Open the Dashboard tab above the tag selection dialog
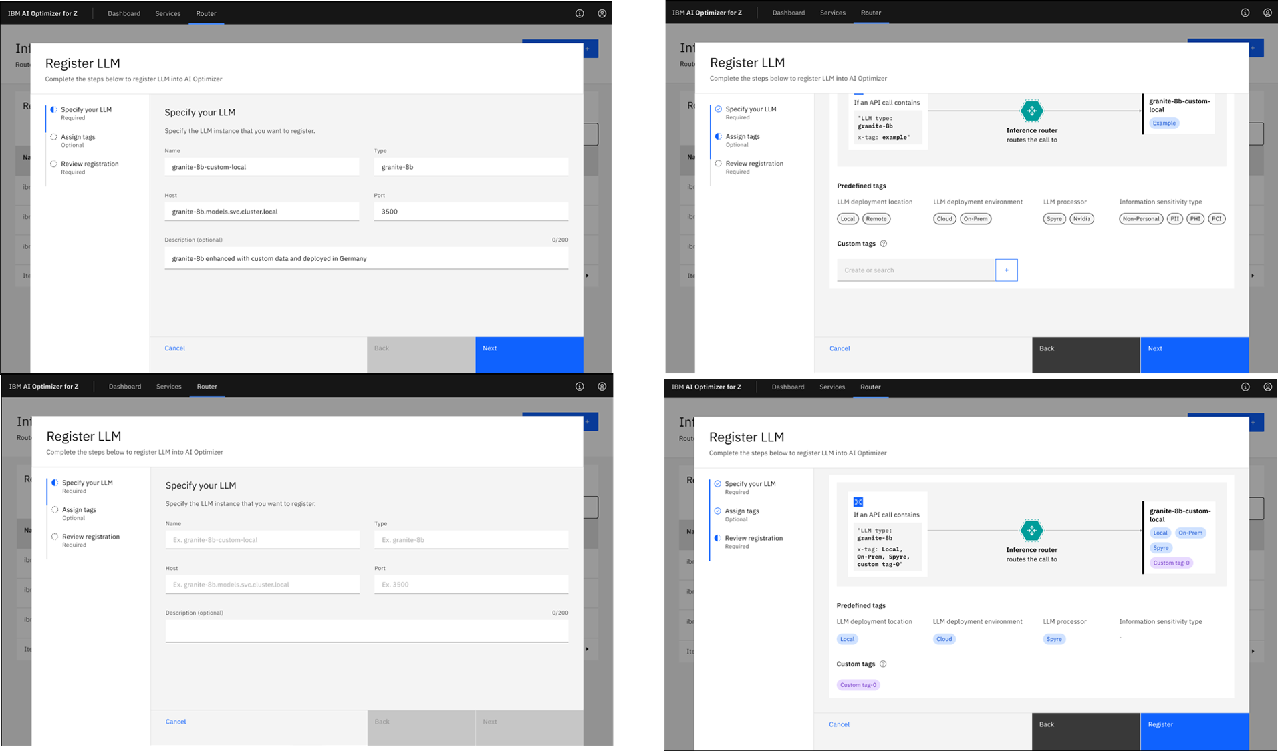Image resolution: width=1278 pixels, height=751 pixels. pyautogui.click(x=789, y=13)
